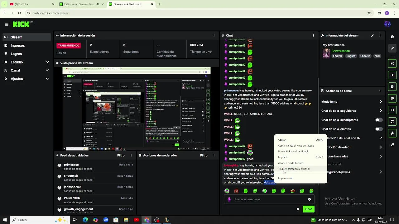
Task: Select the pencil edit icon in right rail
Action: pyautogui.click(x=392, y=48)
